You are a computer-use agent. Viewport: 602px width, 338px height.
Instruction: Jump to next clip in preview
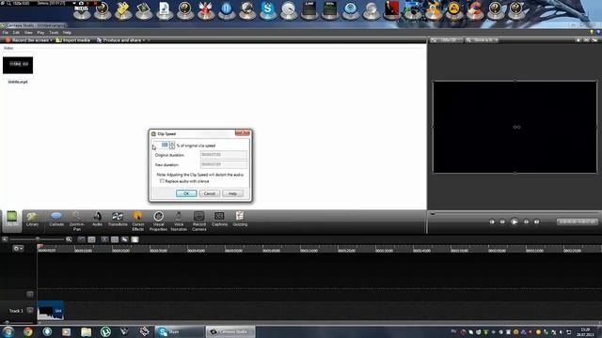(x=537, y=222)
